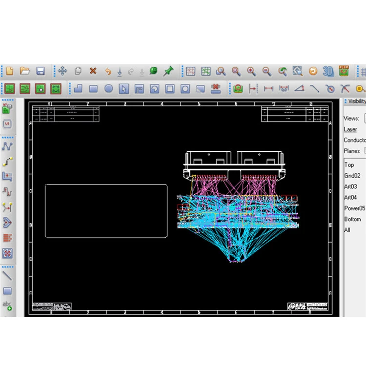Click the greyed Redo arrow icon

(131, 71)
